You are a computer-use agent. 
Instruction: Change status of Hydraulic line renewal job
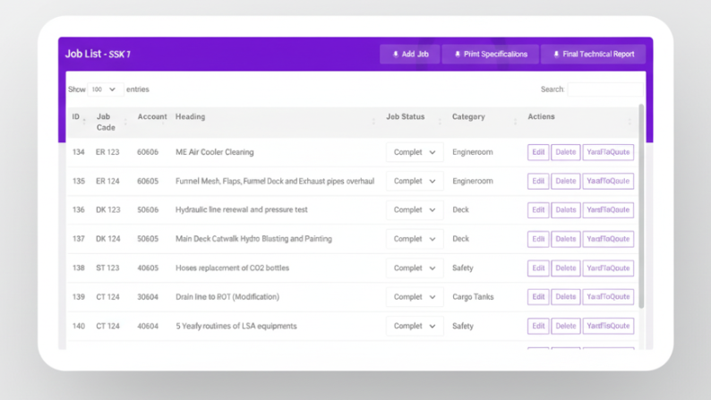click(x=415, y=210)
